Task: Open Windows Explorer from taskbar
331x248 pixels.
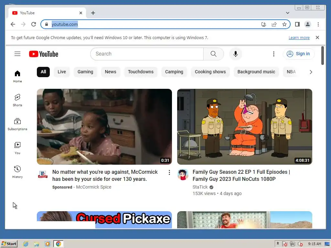Action: tap(37, 244)
